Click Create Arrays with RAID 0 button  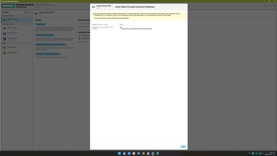coord(45,35)
